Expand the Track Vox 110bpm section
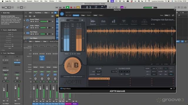The height and width of the screenshot is (105, 188). [x=1, y=53]
